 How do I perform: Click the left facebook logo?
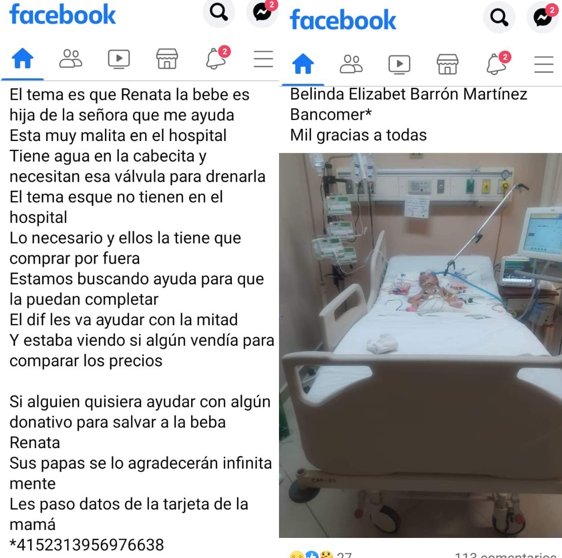coord(63,15)
